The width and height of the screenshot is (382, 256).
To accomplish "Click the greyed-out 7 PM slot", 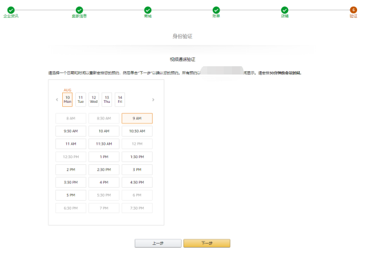I will [x=104, y=208].
